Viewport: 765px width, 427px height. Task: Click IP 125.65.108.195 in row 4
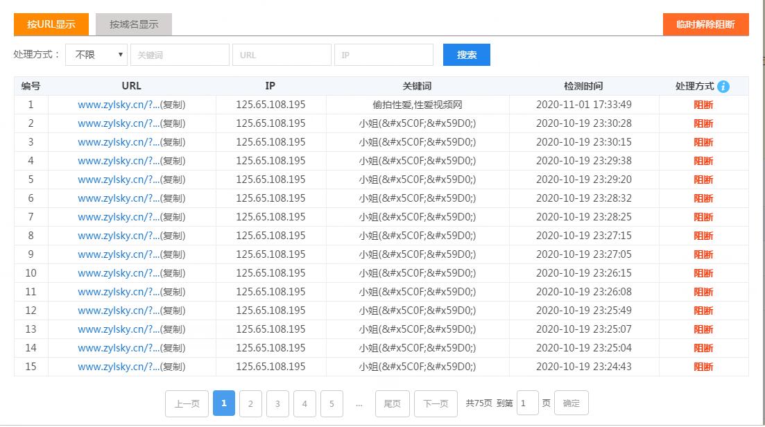point(270,161)
